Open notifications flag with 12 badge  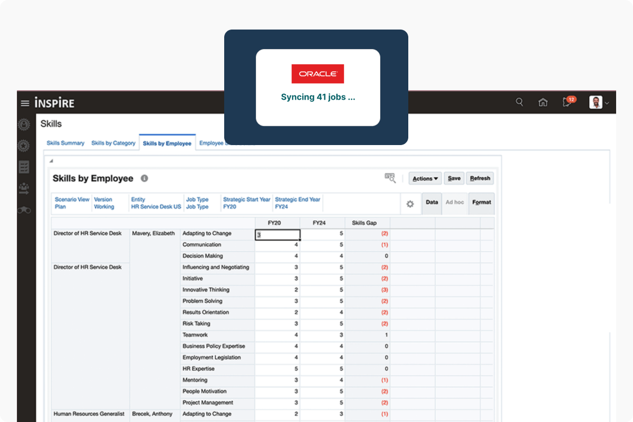click(x=568, y=102)
